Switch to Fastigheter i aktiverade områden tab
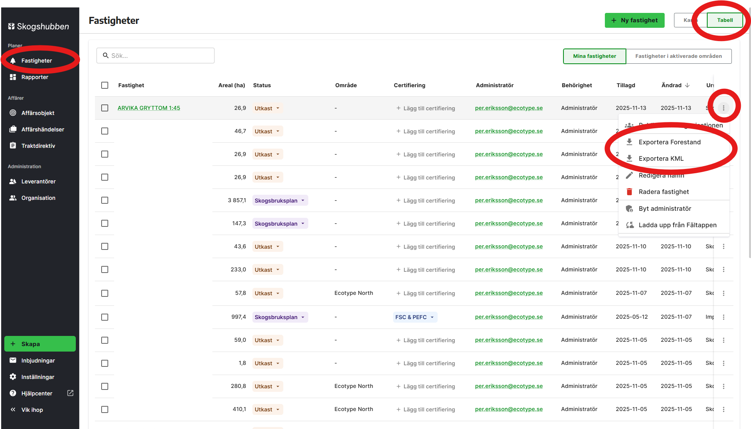Viewport: 751px width, 429px height. (678, 56)
